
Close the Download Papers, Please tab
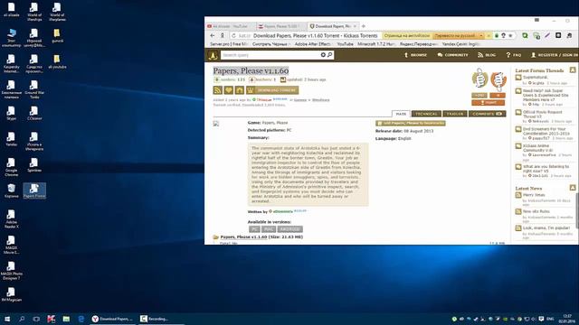point(355,26)
